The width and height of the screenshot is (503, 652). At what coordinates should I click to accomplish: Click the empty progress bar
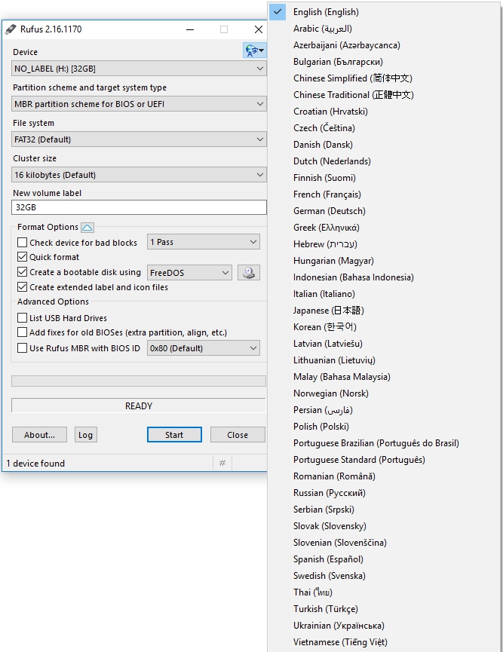(x=139, y=381)
